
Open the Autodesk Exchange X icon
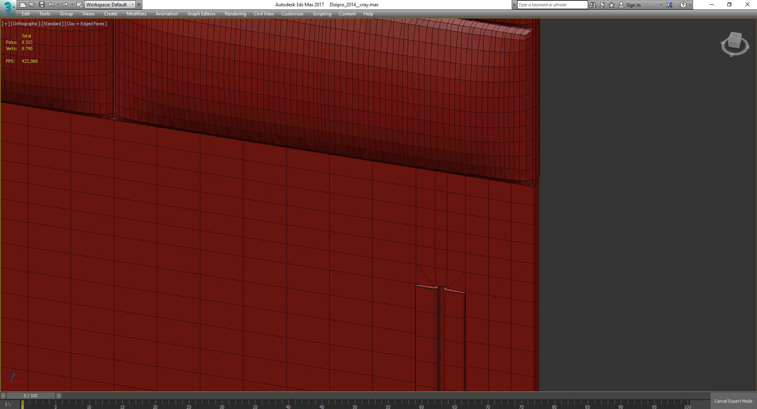pos(669,5)
